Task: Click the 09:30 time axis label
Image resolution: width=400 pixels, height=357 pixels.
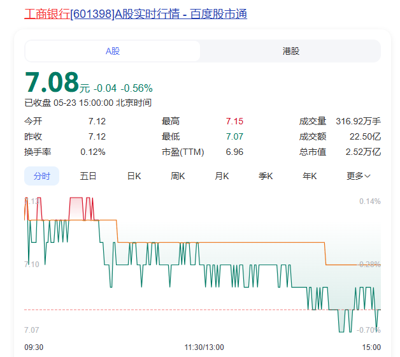Action: tap(34, 347)
